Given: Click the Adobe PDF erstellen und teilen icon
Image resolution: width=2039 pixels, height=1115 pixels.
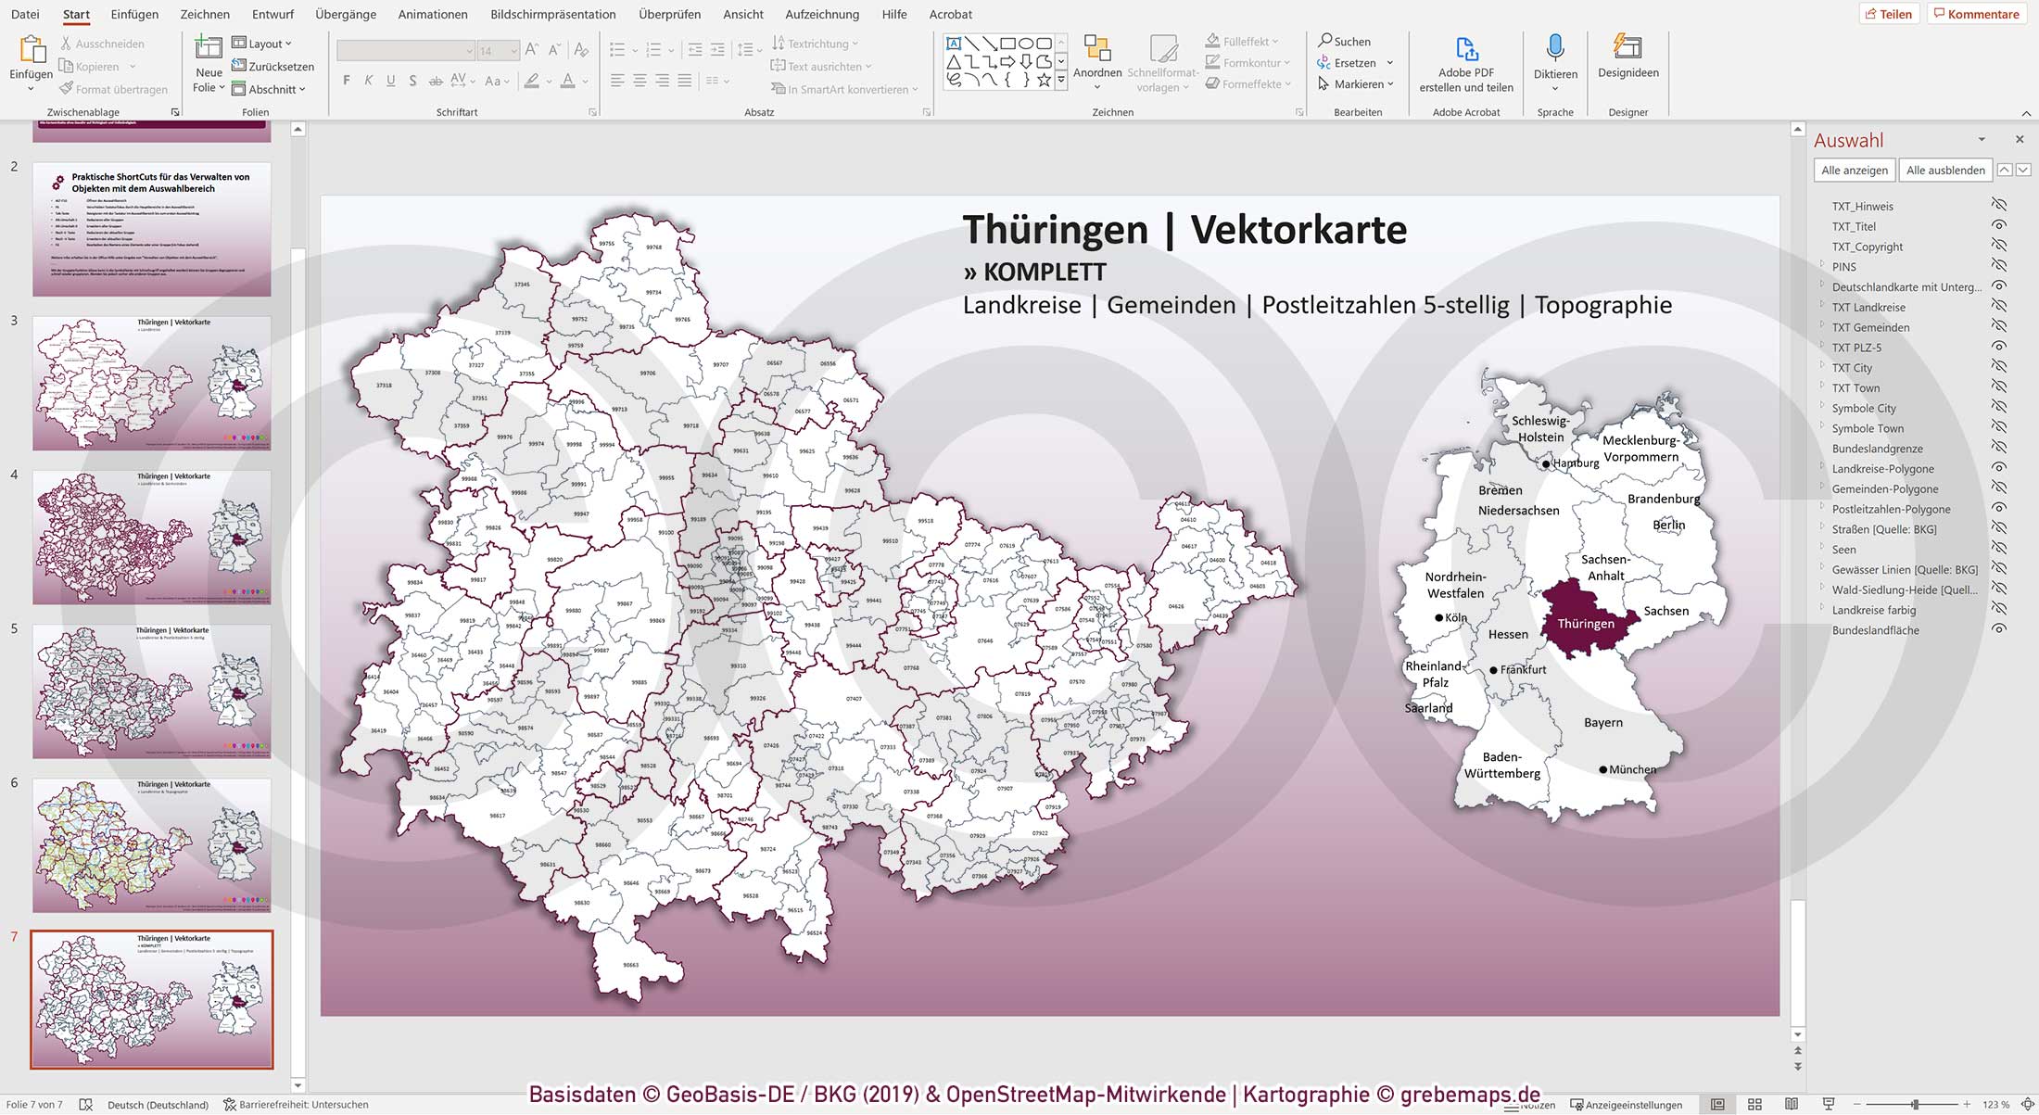Looking at the screenshot, I should click(x=1466, y=48).
